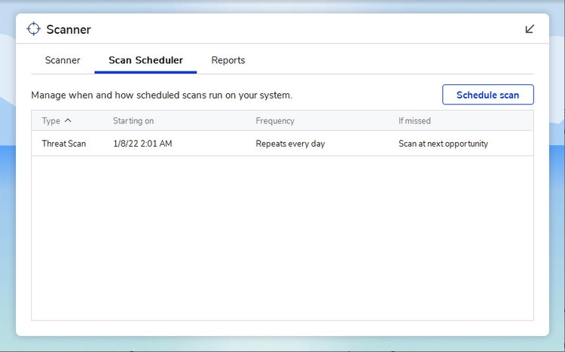Click the Starting on column header

133,120
